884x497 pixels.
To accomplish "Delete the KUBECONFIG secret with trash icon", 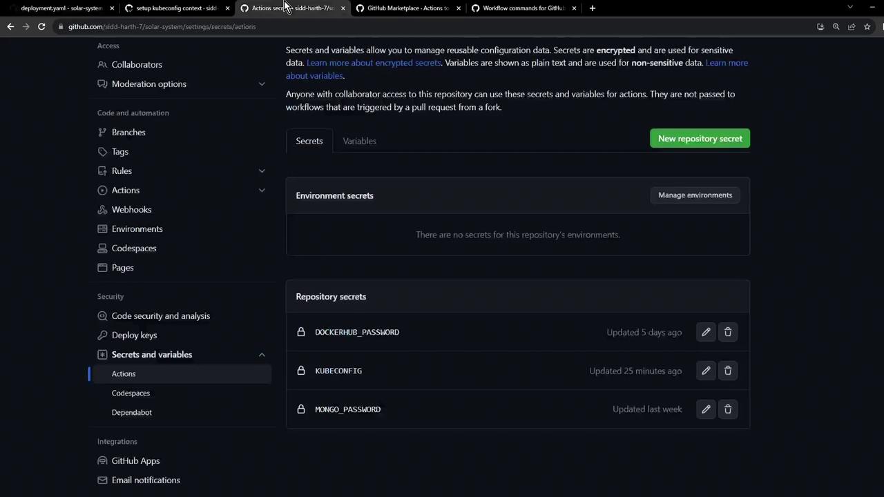I will pyautogui.click(x=728, y=371).
